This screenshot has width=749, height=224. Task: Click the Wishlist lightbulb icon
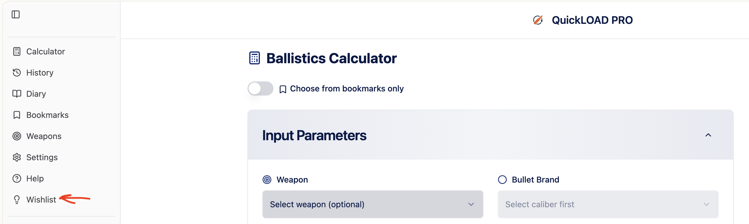pyautogui.click(x=17, y=200)
